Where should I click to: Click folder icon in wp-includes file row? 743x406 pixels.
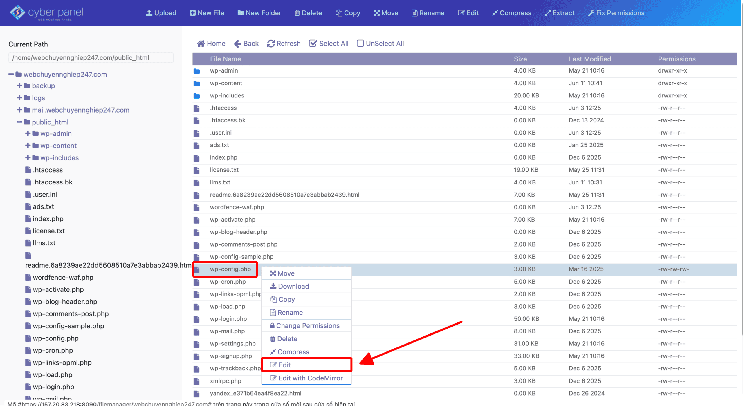tap(197, 96)
